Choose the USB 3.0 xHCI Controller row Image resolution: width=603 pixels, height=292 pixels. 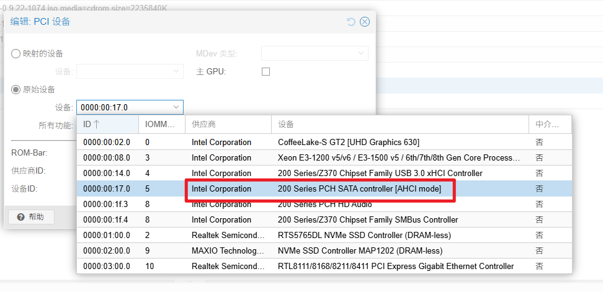(380, 173)
